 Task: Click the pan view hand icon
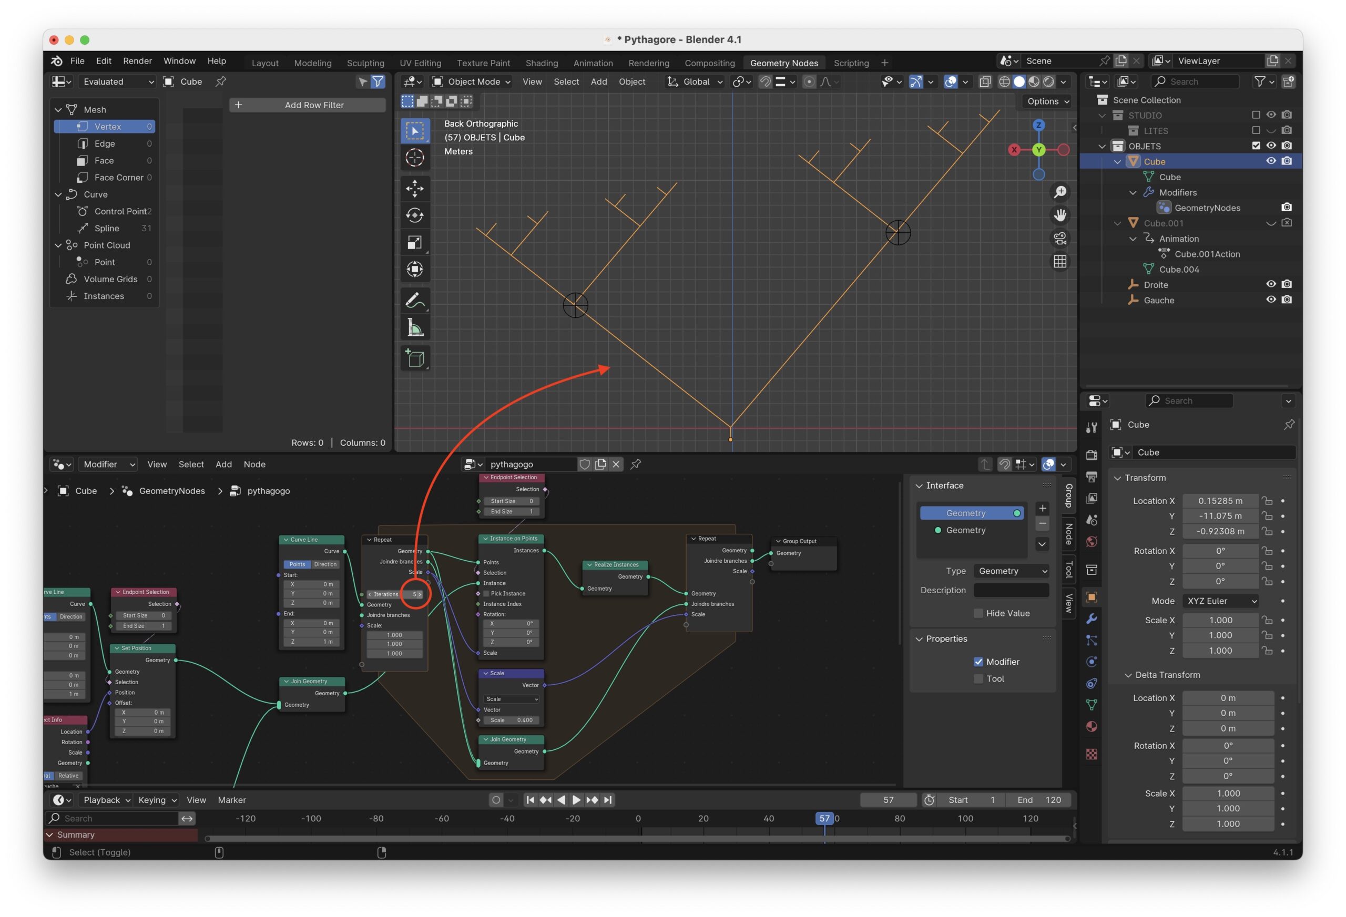[1060, 215]
